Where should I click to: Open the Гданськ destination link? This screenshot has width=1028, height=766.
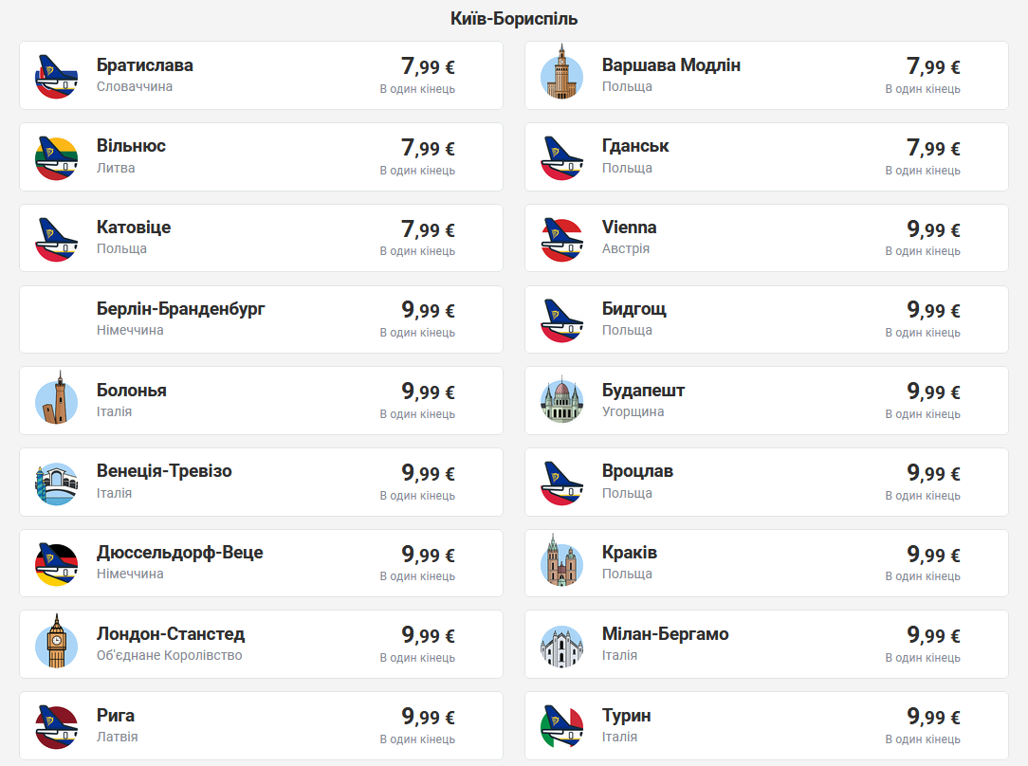(x=635, y=146)
